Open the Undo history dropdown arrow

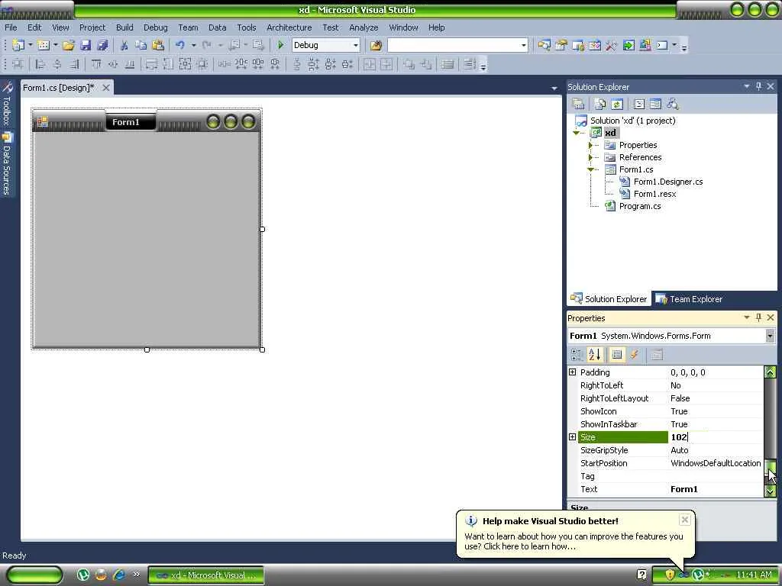point(193,45)
